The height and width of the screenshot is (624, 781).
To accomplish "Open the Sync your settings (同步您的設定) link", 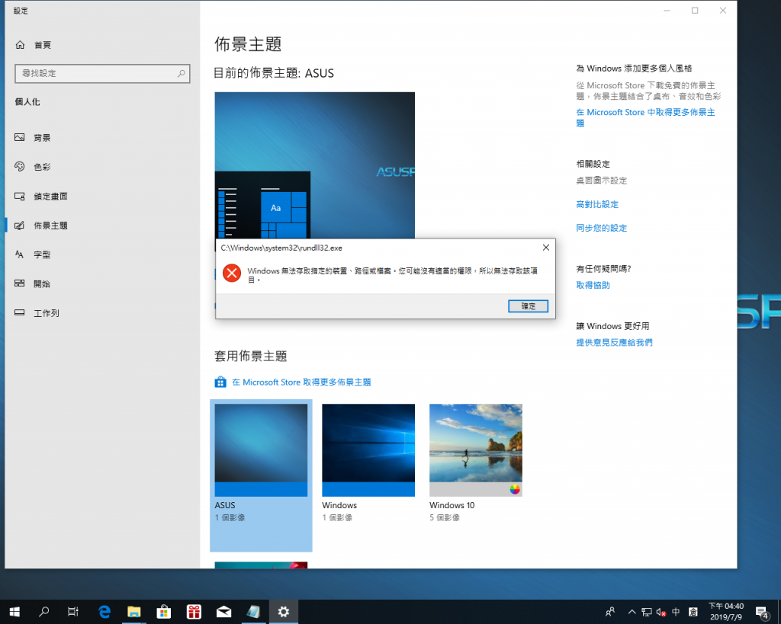I will point(601,228).
